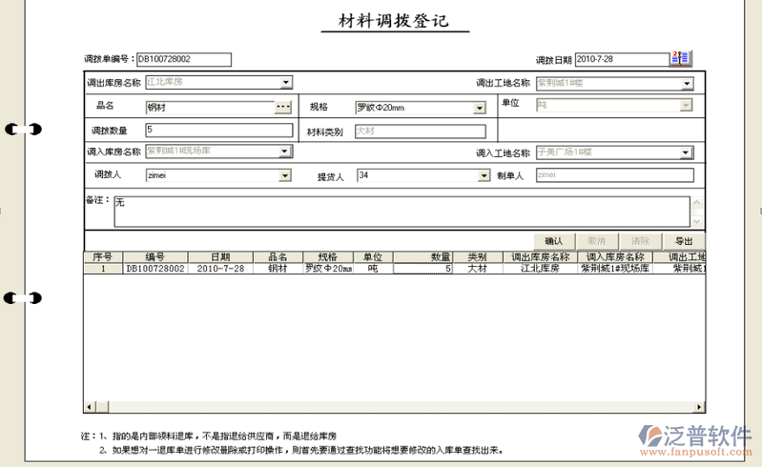Click the 日期 column header
This screenshot has height=467, width=762.
point(220,257)
